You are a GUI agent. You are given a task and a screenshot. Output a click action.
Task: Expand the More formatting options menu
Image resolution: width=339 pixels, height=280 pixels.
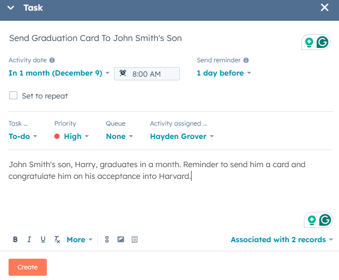click(x=79, y=240)
